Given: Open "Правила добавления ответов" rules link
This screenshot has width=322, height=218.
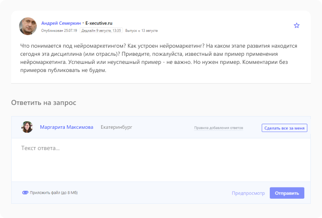Looking at the screenshot, I should tap(218, 128).
